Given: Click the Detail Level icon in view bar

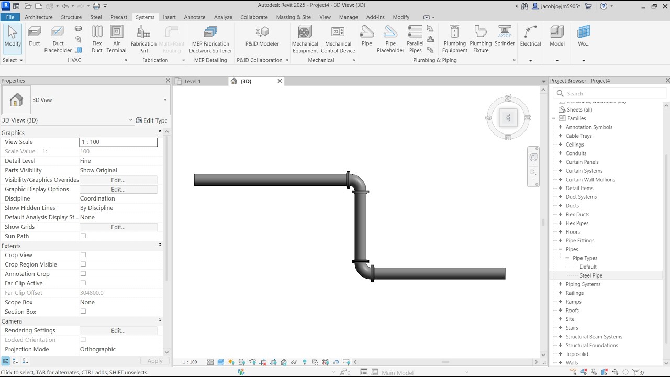Looking at the screenshot, I should (x=210, y=362).
